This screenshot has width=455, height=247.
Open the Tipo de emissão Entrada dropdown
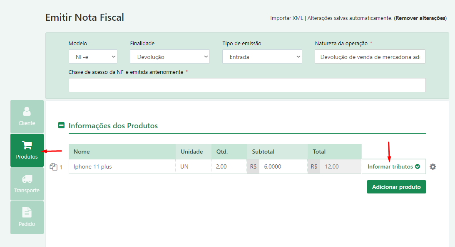click(262, 57)
